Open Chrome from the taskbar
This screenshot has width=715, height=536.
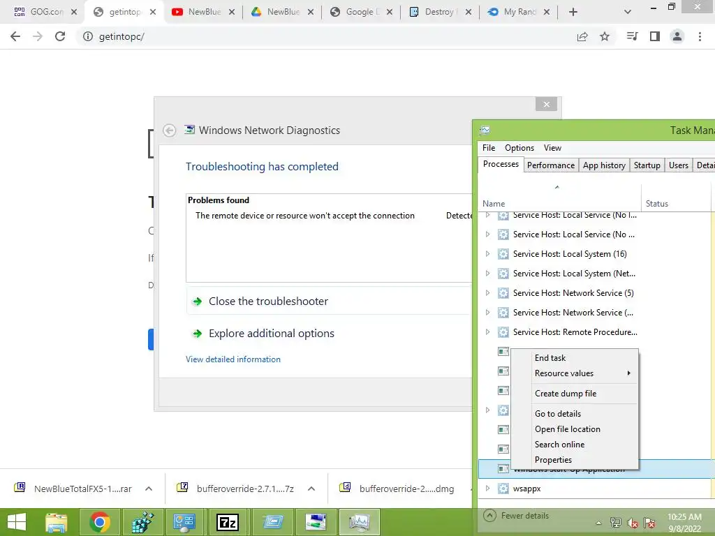(100, 522)
